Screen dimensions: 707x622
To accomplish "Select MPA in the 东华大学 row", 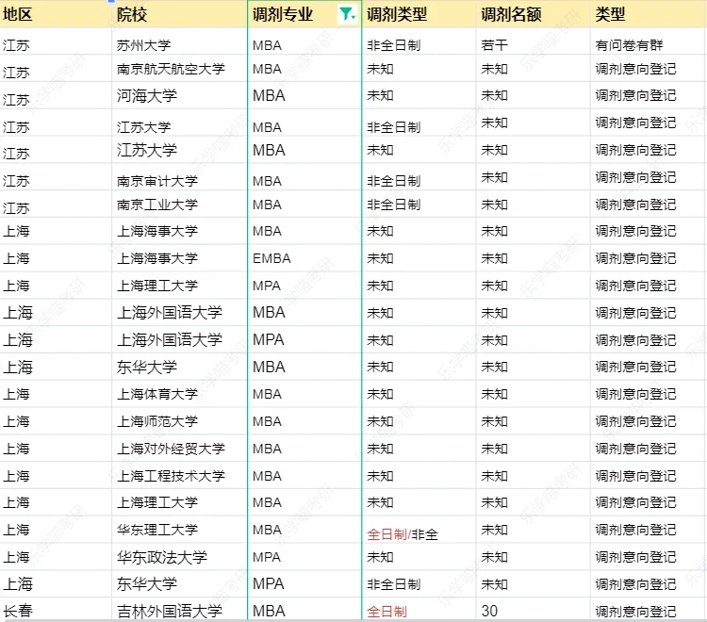I will (269, 583).
